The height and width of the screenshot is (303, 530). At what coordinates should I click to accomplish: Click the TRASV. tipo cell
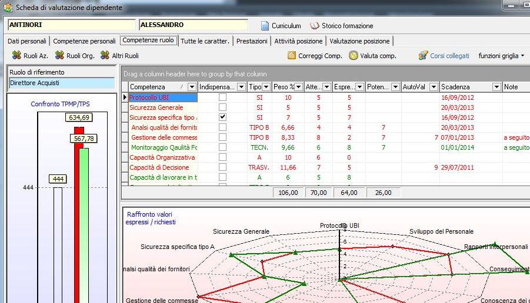259,167
